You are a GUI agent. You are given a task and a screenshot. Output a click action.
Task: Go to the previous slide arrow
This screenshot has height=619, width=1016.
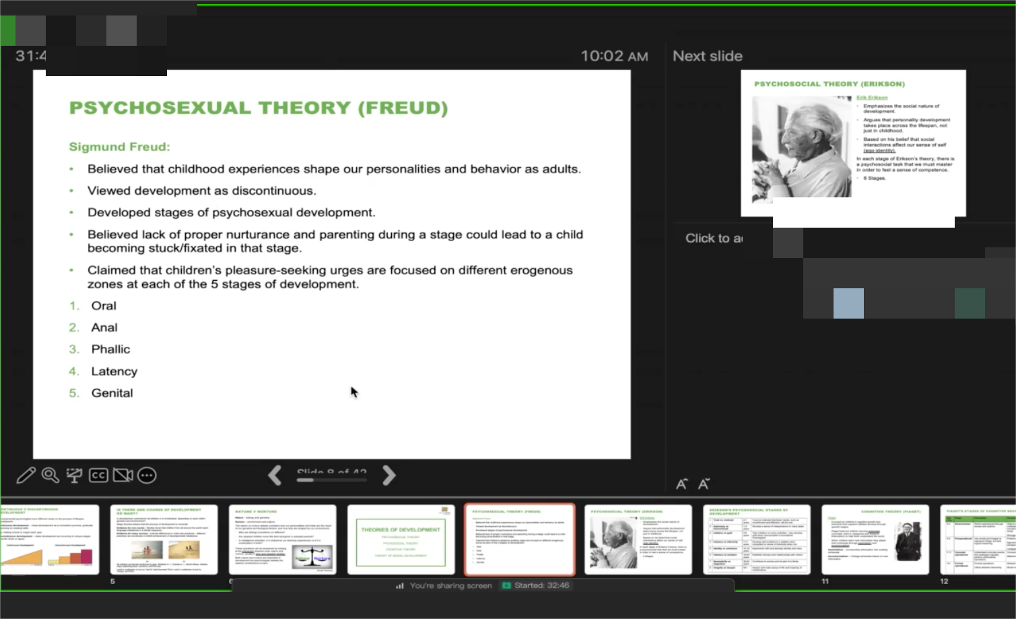tap(275, 476)
